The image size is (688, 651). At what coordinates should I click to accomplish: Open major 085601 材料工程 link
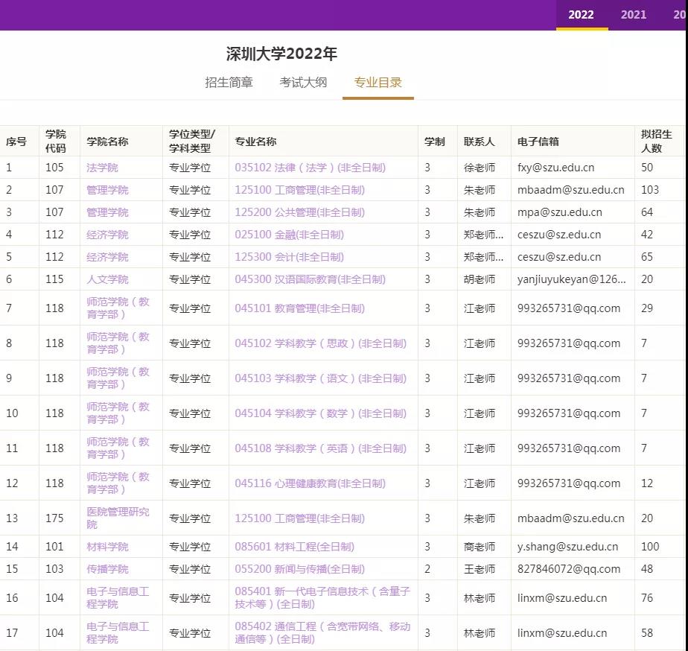tap(294, 547)
